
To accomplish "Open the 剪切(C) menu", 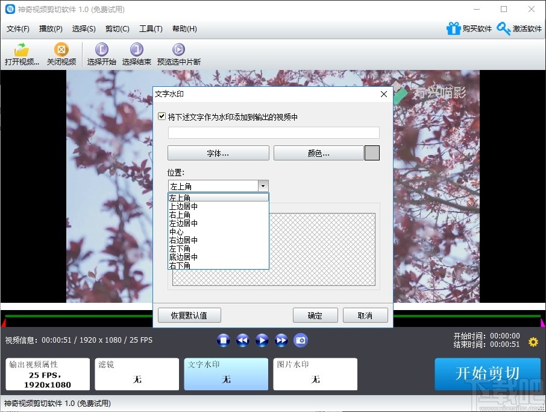I will pos(118,28).
